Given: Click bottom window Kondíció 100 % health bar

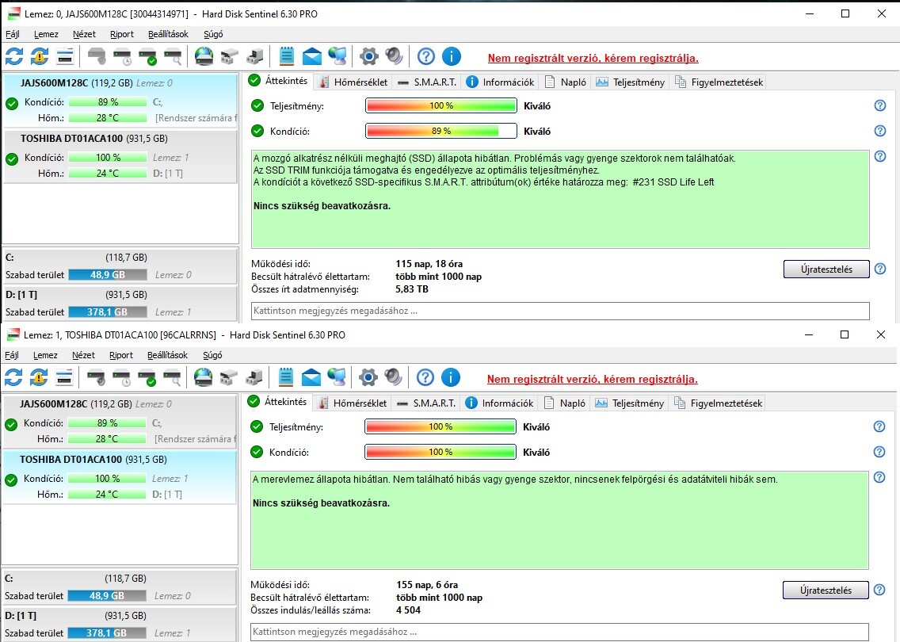Looking at the screenshot, I should coord(440,452).
